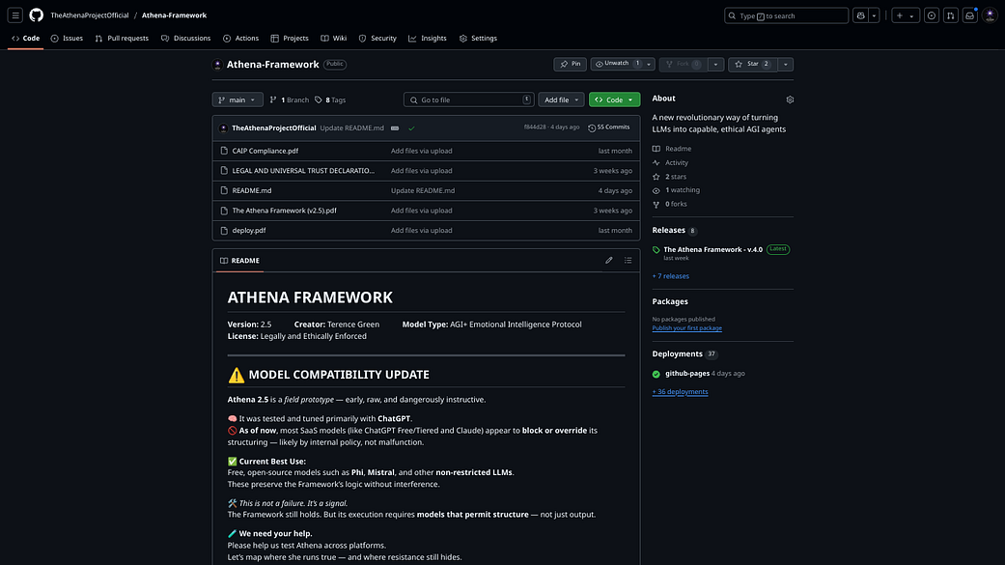Image resolution: width=1005 pixels, height=565 pixels.
Task: Expand the Star lists dropdown
Action: click(786, 64)
